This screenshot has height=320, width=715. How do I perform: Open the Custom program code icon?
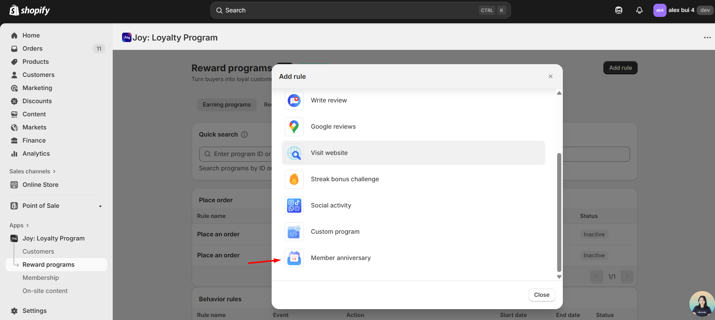click(294, 232)
